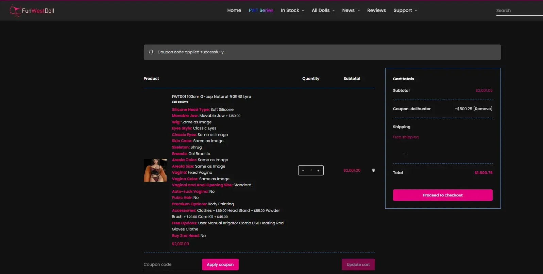Open the product thumbnail image
Viewport: 543px width, 274px height.
click(155, 170)
